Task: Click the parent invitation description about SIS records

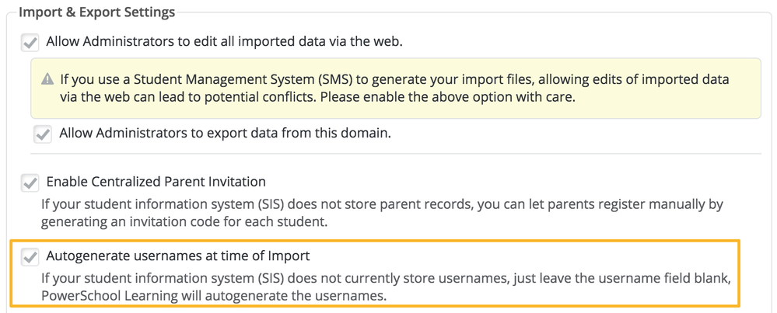Action: pyautogui.click(x=381, y=205)
